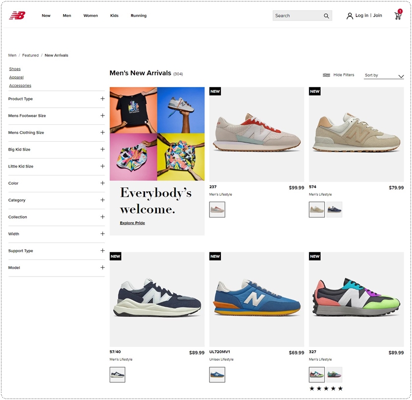Viewport: 412px width, 400px height.
Task: Expand the Category filter
Action: [57, 200]
